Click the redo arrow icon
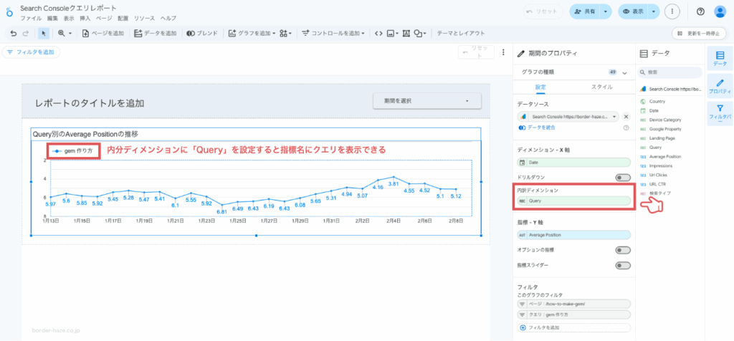Screen dimensions: 734x341 point(26,33)
